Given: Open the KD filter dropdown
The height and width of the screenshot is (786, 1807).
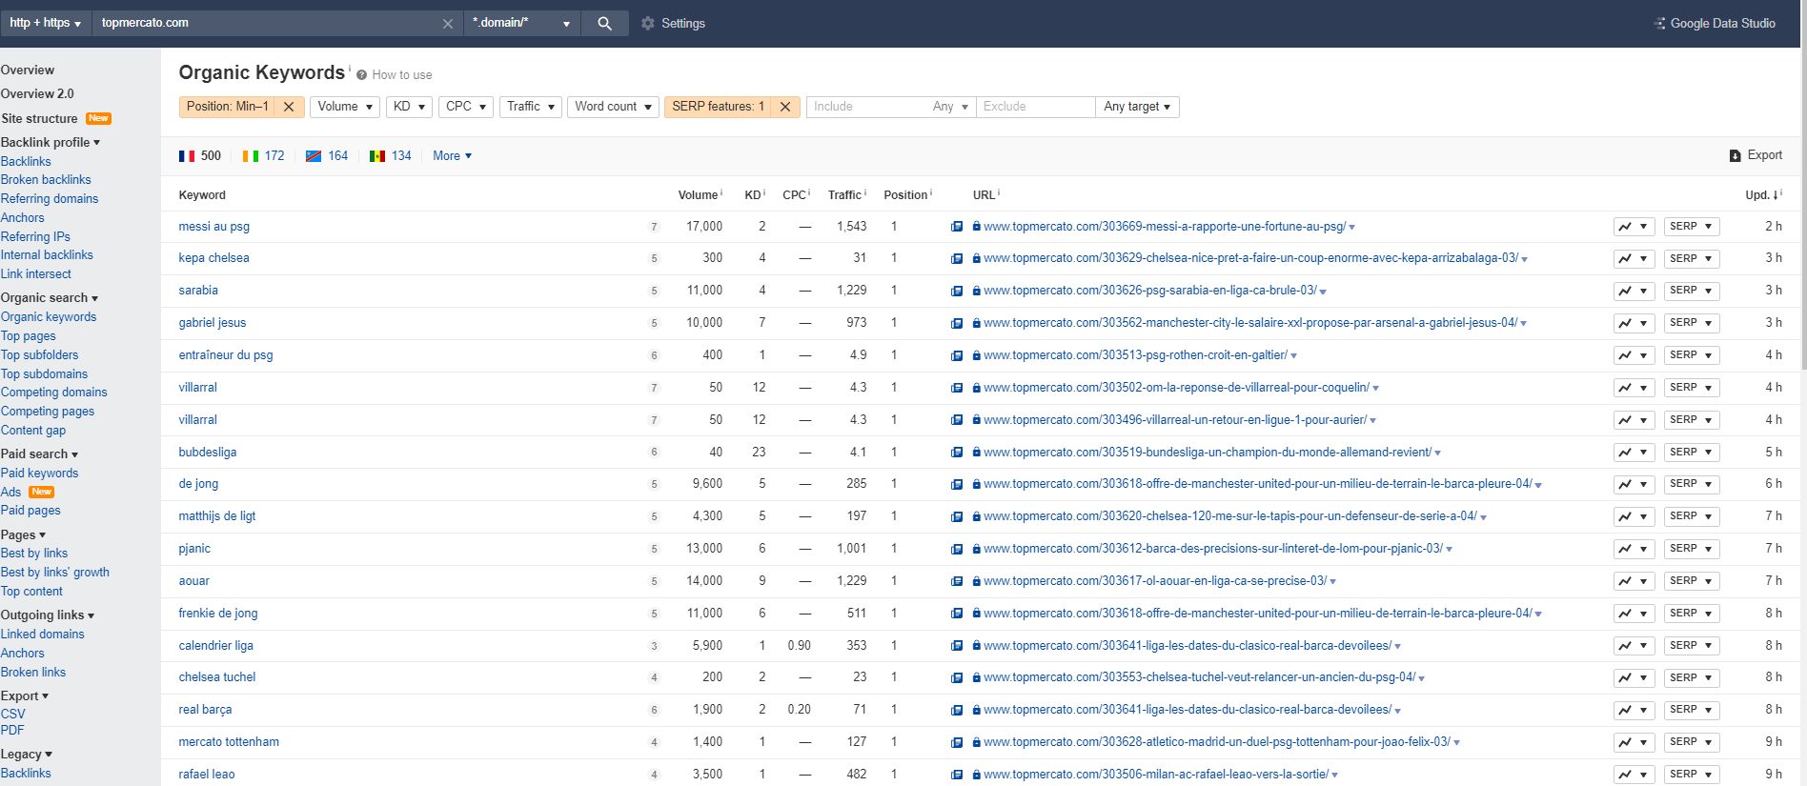Looking at the screenshot, I should pyautogui.click(x=410, y=107).
